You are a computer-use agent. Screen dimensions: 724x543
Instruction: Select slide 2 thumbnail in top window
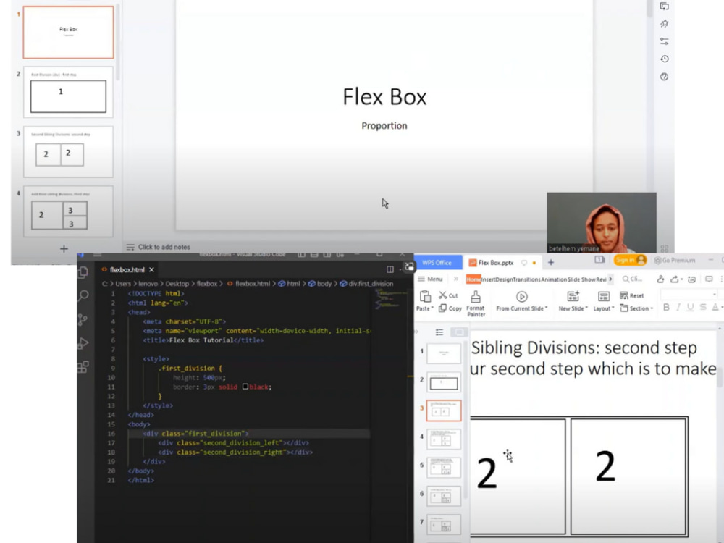click(x=68, y=91)
